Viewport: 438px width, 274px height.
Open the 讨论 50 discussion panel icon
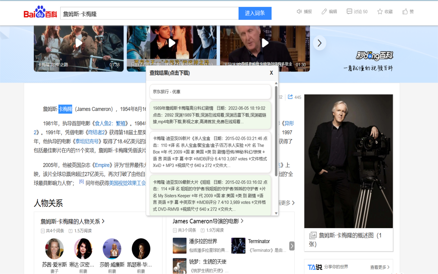point(357,11)
